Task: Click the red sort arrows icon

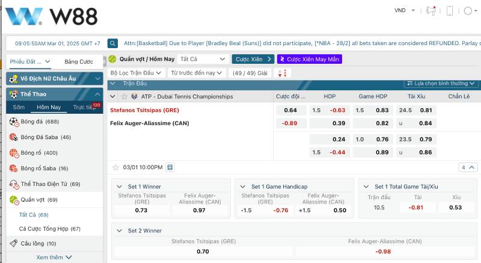Action: click(282, 73)
